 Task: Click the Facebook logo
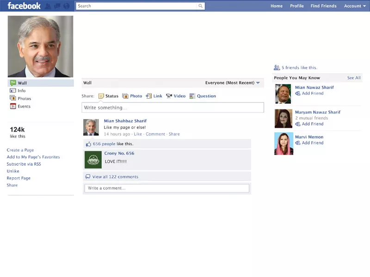point(24,6)
